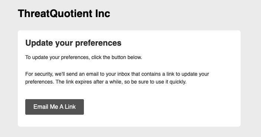
Task: Click the Update your preferences heading
Action: [73, 43]
